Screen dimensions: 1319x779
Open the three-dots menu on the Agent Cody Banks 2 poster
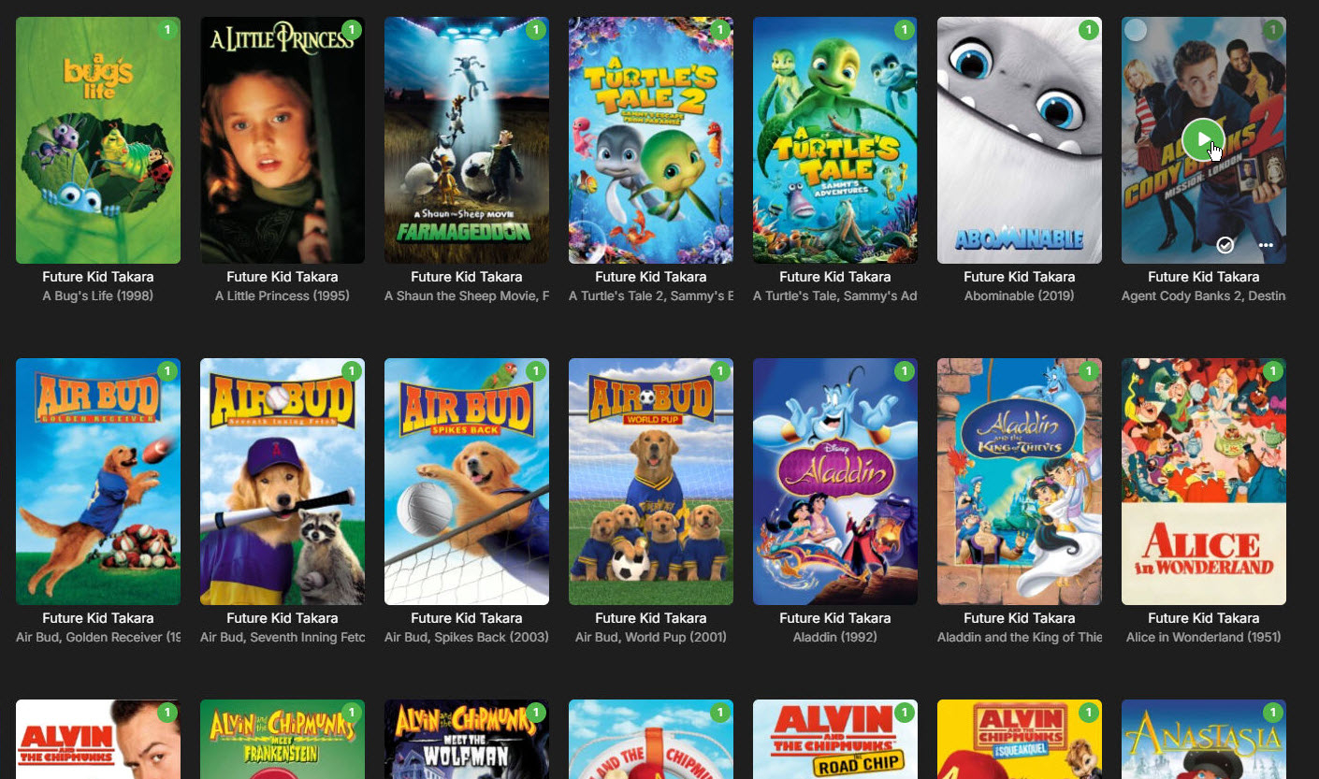(x=1266, y=245)
